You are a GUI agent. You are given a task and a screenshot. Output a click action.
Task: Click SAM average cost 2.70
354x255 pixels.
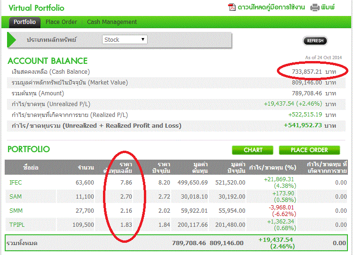[126, 197]
